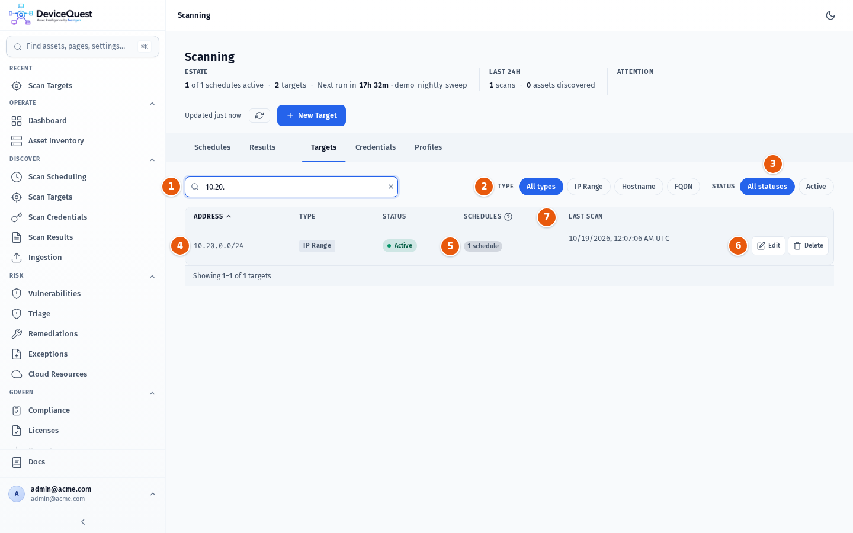Click the DeviceQuest logo
This screenshot has height=533, width=853.
pos(51,15)
